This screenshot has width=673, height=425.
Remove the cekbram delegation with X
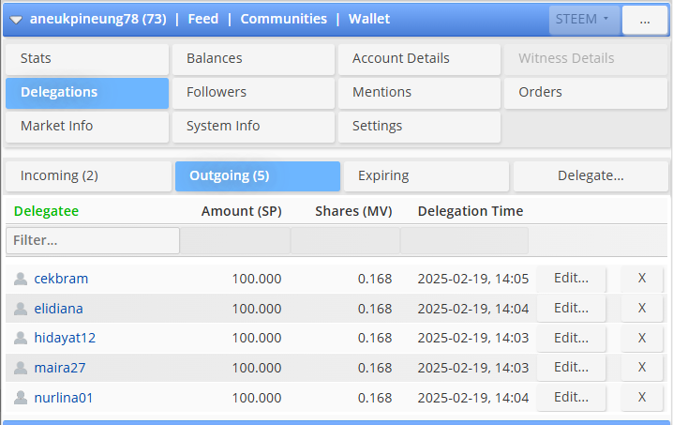[642, 279]
